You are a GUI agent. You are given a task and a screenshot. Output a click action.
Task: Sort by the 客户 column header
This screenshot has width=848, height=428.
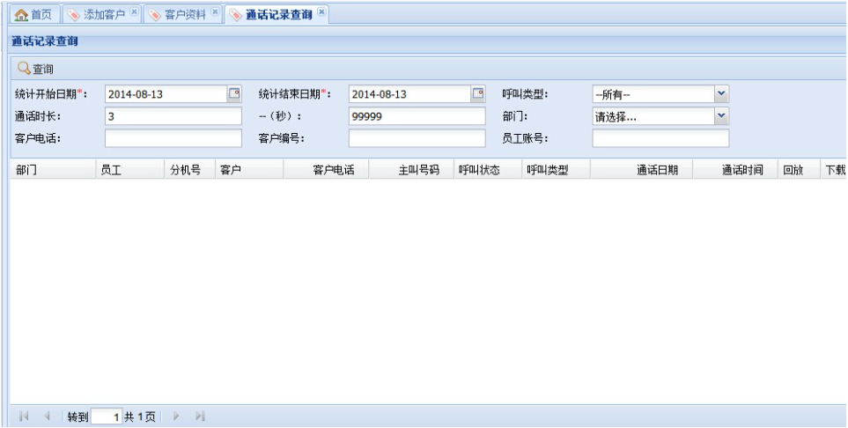[249, 169]
